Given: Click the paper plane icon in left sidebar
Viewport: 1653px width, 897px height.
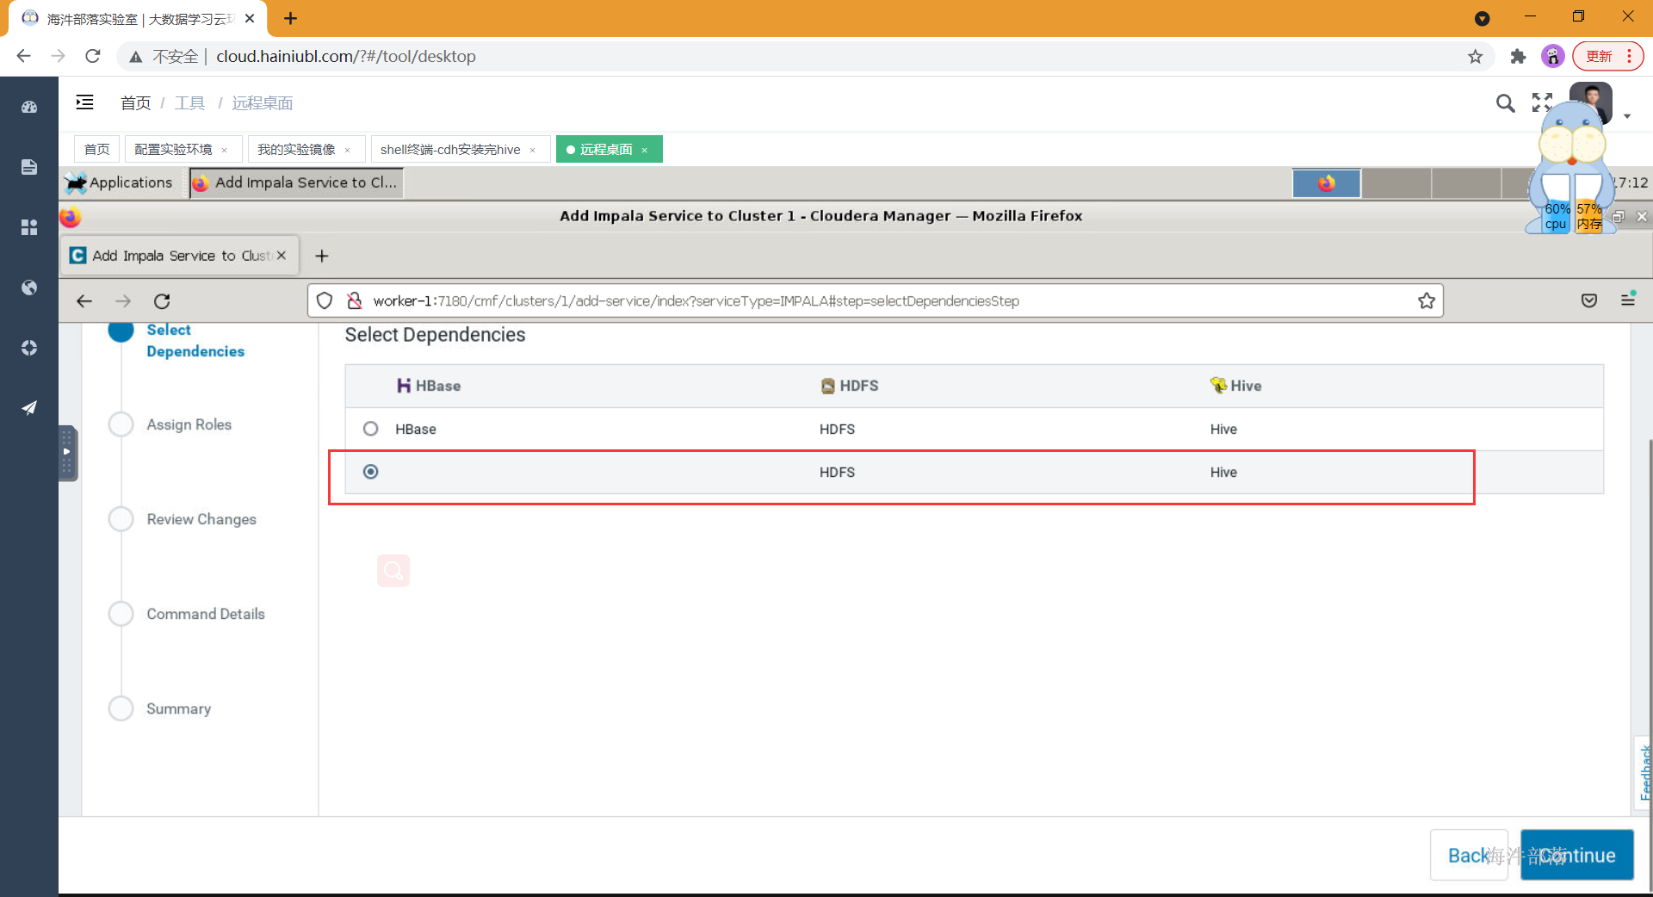Looking at the screenshot, I should [29, 408].
